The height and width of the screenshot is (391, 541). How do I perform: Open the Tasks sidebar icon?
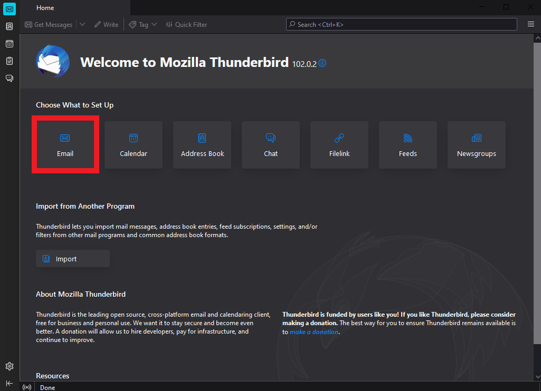tap(10, 61)
